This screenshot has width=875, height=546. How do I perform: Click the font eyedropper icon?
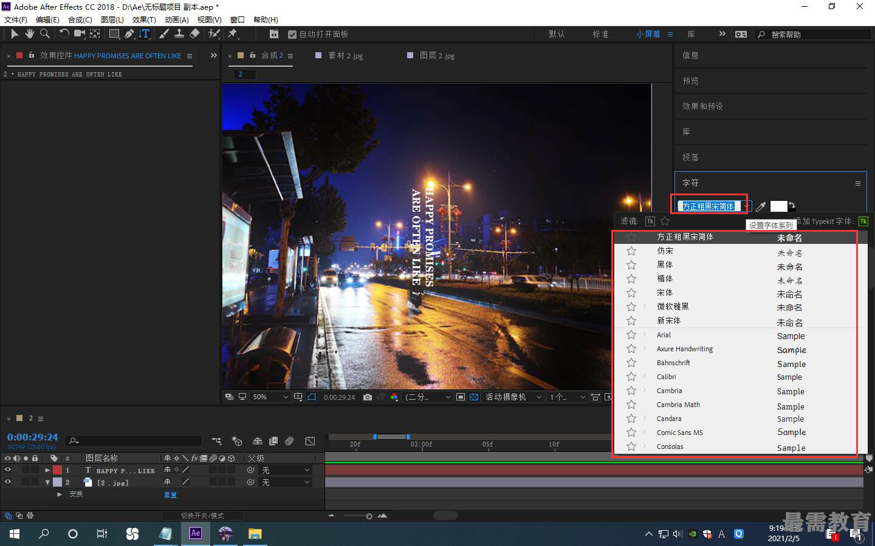[760, 206]
